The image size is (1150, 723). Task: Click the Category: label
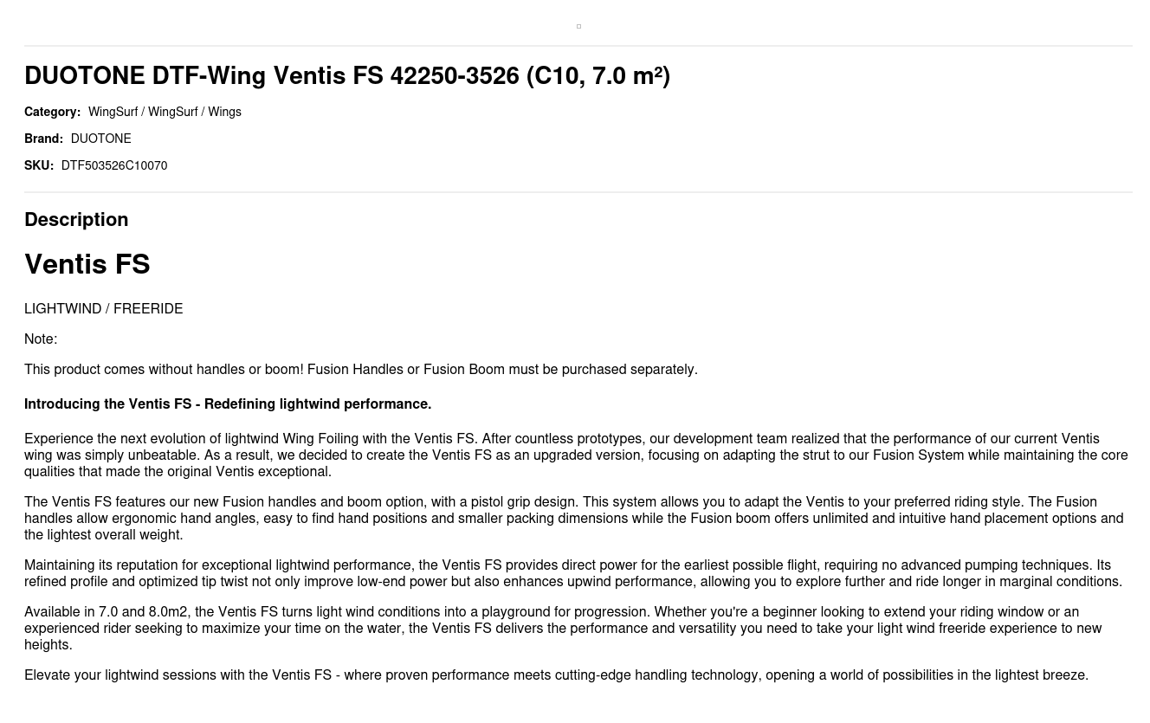coord(52,113)
